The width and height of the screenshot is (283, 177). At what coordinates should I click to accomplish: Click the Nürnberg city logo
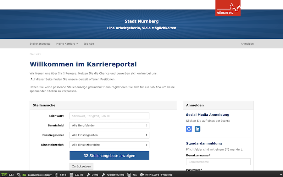click(x=228, y=8)
